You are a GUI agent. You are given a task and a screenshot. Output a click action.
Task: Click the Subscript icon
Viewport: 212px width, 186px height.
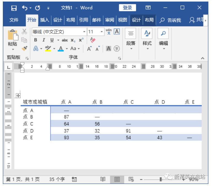click(x=72, y=40)
